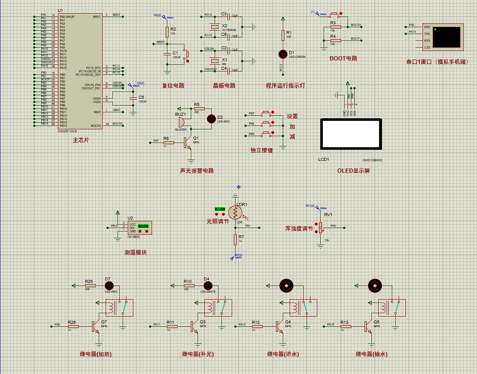Select capacitor C3 in crystal circuit

point(228,17)
